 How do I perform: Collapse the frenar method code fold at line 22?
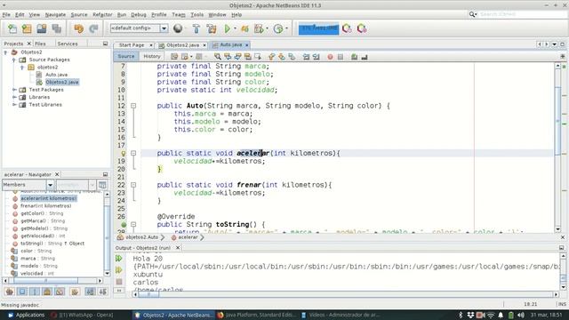click(133, 185)
